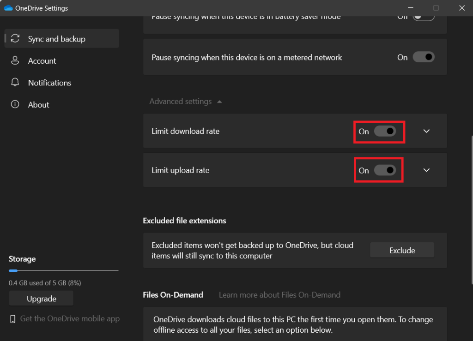The image size is (473, 341).
Task: Expand the Limit download rate options chevron
Action: coord(426,132)
